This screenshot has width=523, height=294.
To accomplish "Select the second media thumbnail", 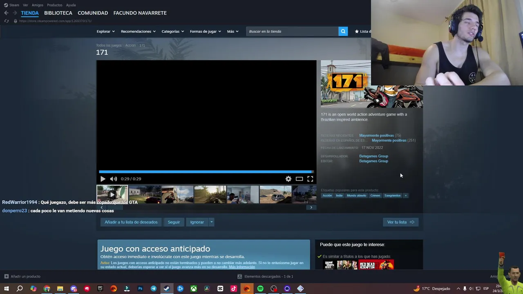I will 145,194.
